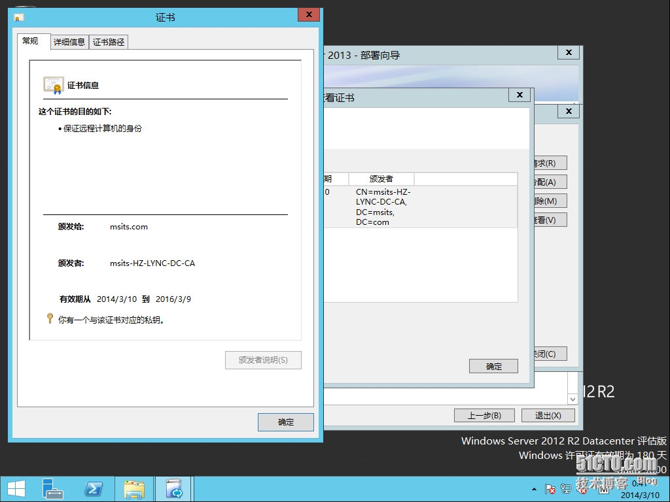
Task: Close the certificate wizard window
Action: (569, 111)
